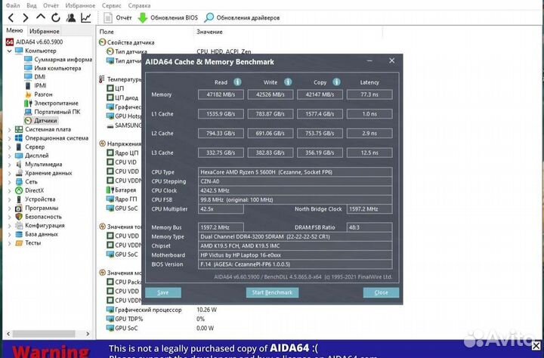Select the Устройства tree item
Image resolution: width=544 pixels, height=358 pixels.
point(35,199)
